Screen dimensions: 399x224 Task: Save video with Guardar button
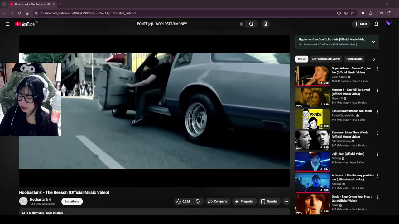[269, 201]
